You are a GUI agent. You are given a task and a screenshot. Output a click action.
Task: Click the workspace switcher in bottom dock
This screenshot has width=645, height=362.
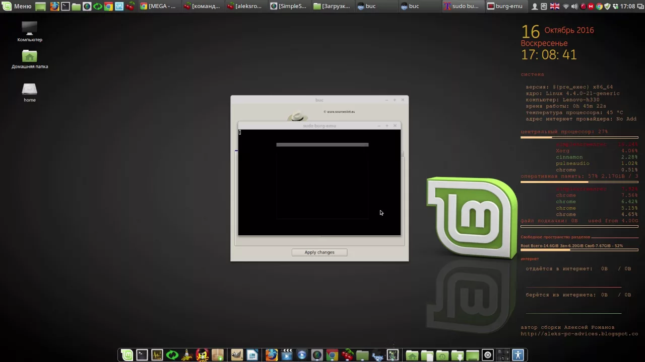502,355
